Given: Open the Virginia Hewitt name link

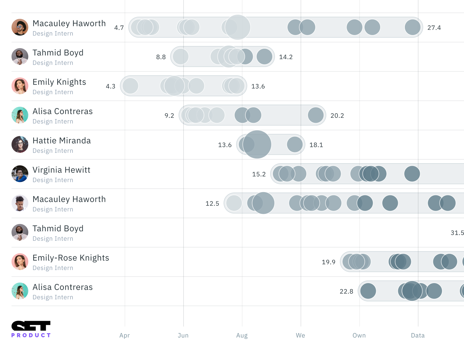Looking at the screenshot, I should 61,170.
